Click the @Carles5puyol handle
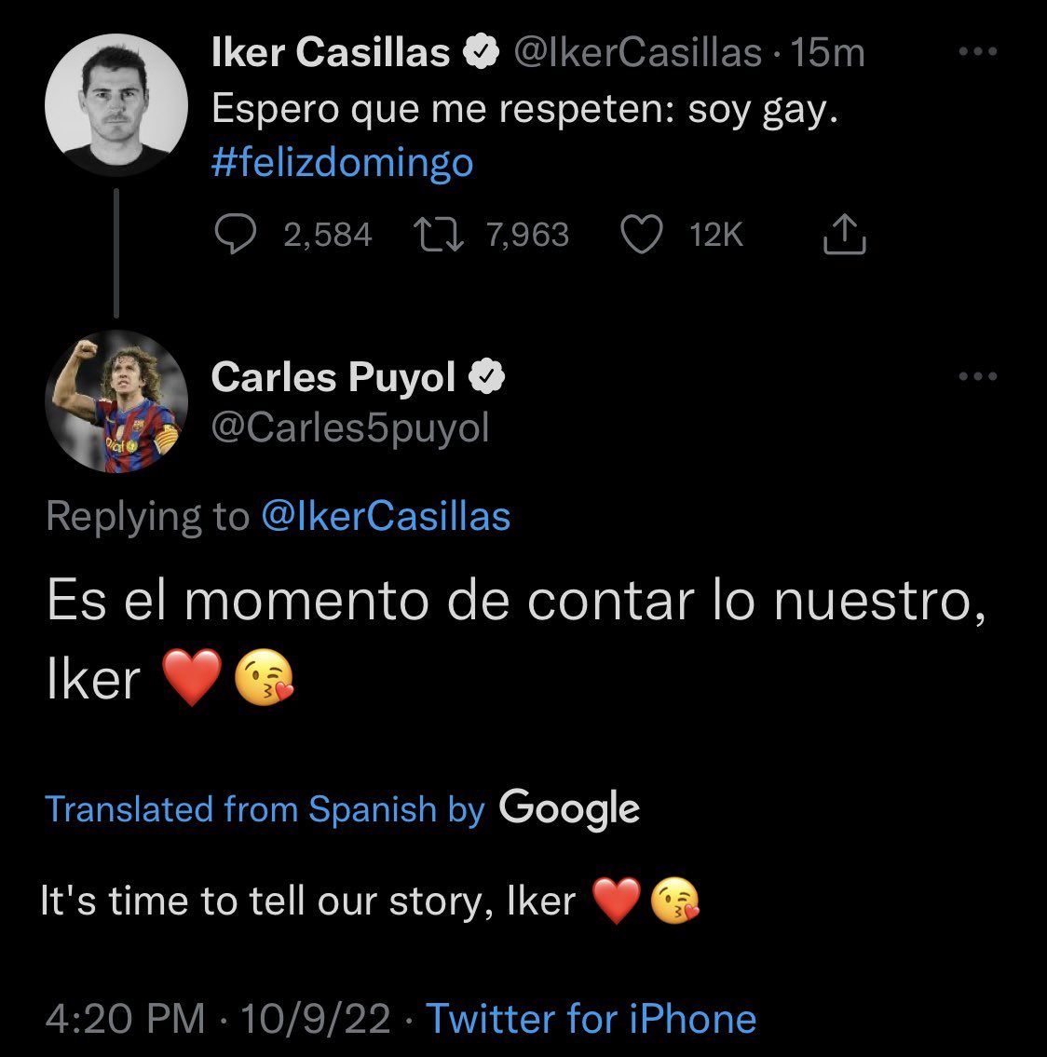 coord(350,427)
